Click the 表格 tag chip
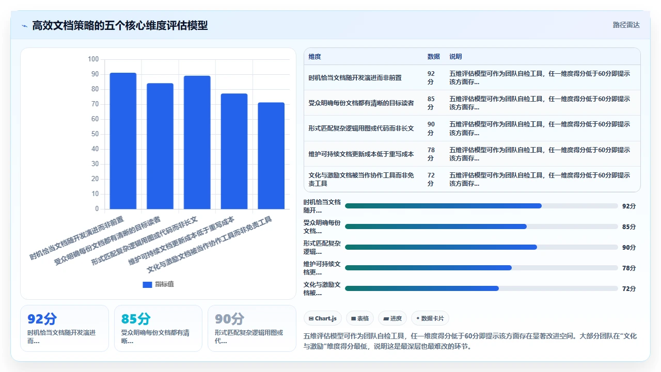Image resolution: width=661 pixels, height=372 pixels. tap(359, 318)
